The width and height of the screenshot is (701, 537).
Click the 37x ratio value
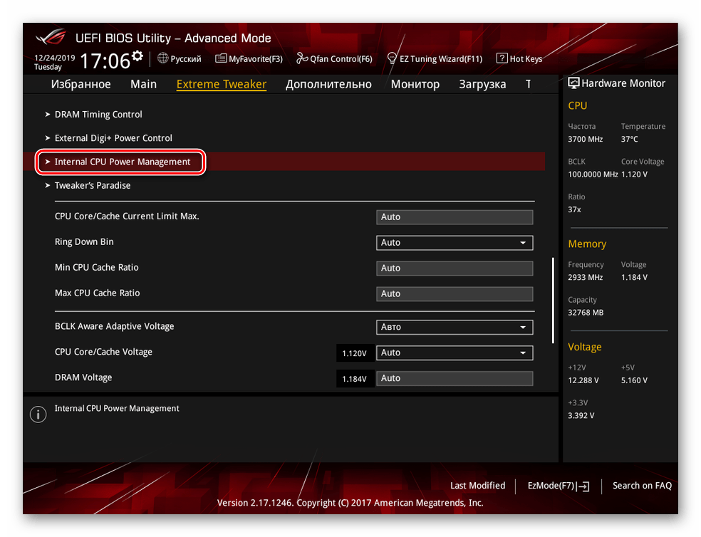[x=574, y=209]
